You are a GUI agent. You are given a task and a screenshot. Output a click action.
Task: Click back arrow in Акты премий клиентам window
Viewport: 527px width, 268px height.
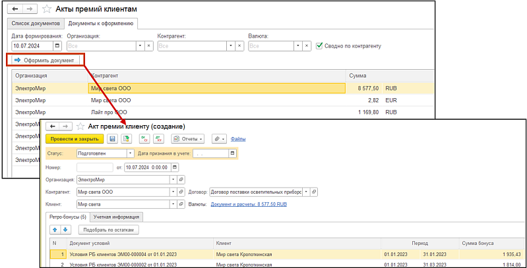click(15, 9)
